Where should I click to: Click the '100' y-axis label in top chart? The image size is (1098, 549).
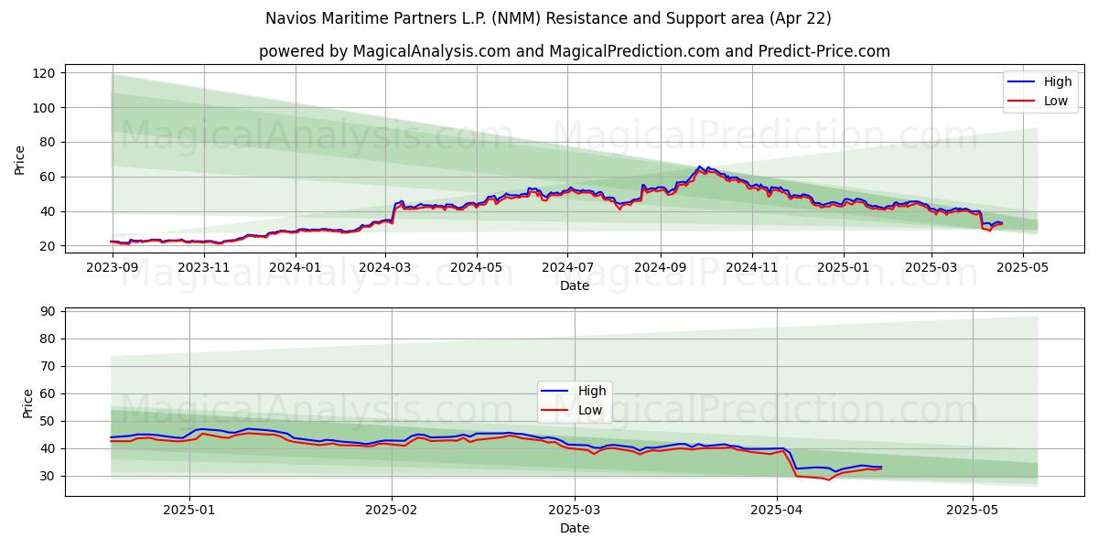point(46,108)
